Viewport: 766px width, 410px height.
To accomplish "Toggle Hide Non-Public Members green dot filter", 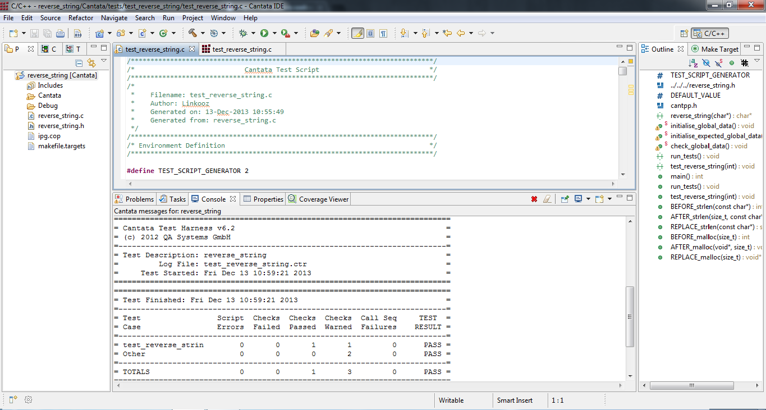I will click(732, 63).
